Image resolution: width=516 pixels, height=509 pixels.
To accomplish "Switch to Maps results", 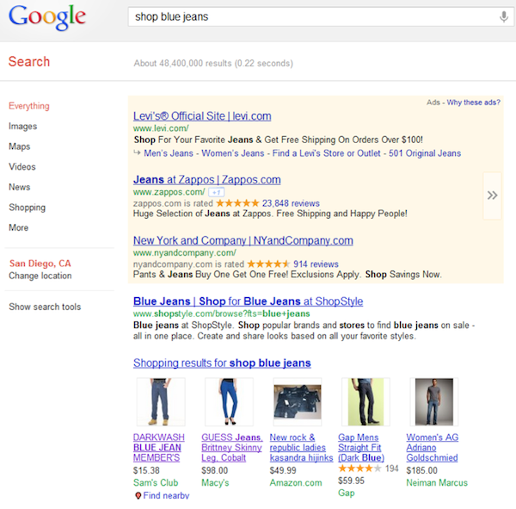I will 20,146.
